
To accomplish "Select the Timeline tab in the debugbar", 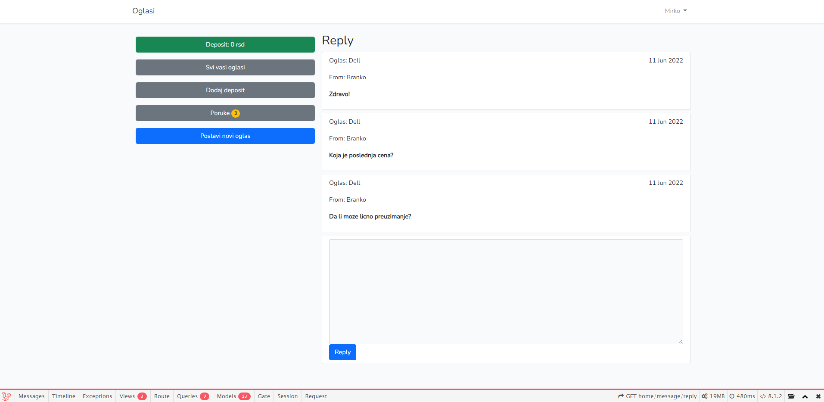I will pyautogui.click(x=63, y=396).
